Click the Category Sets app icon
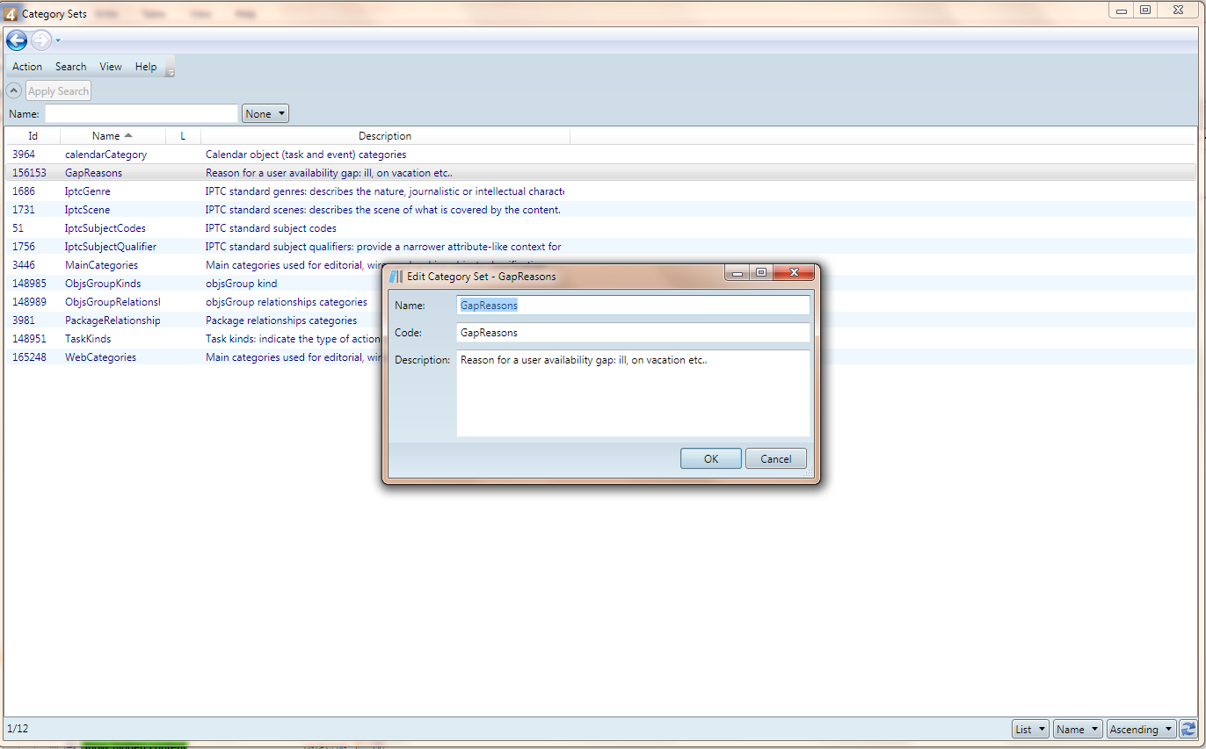This screenshot has width=1206, height=749. pyautogui.click(x=11, y=13)
